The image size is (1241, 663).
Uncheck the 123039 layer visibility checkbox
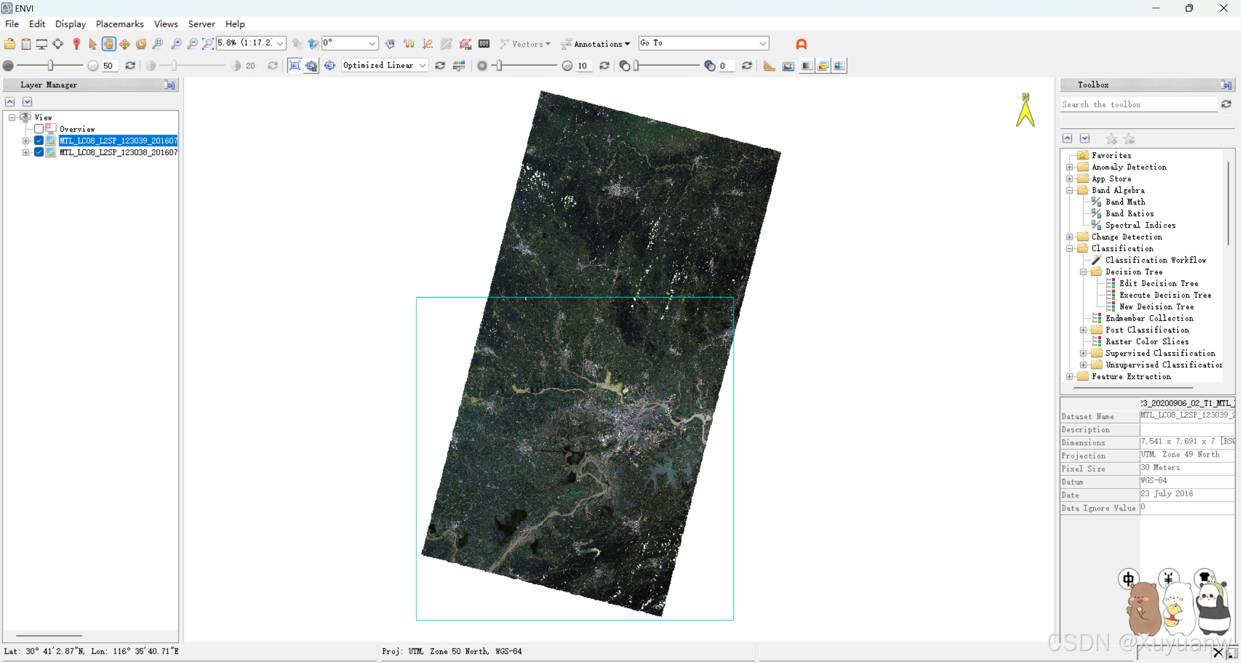39,141
